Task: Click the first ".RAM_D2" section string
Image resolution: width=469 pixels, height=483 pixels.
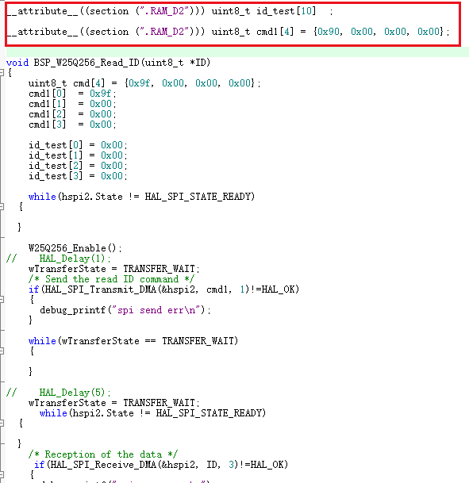Action: tap(163, 11)
